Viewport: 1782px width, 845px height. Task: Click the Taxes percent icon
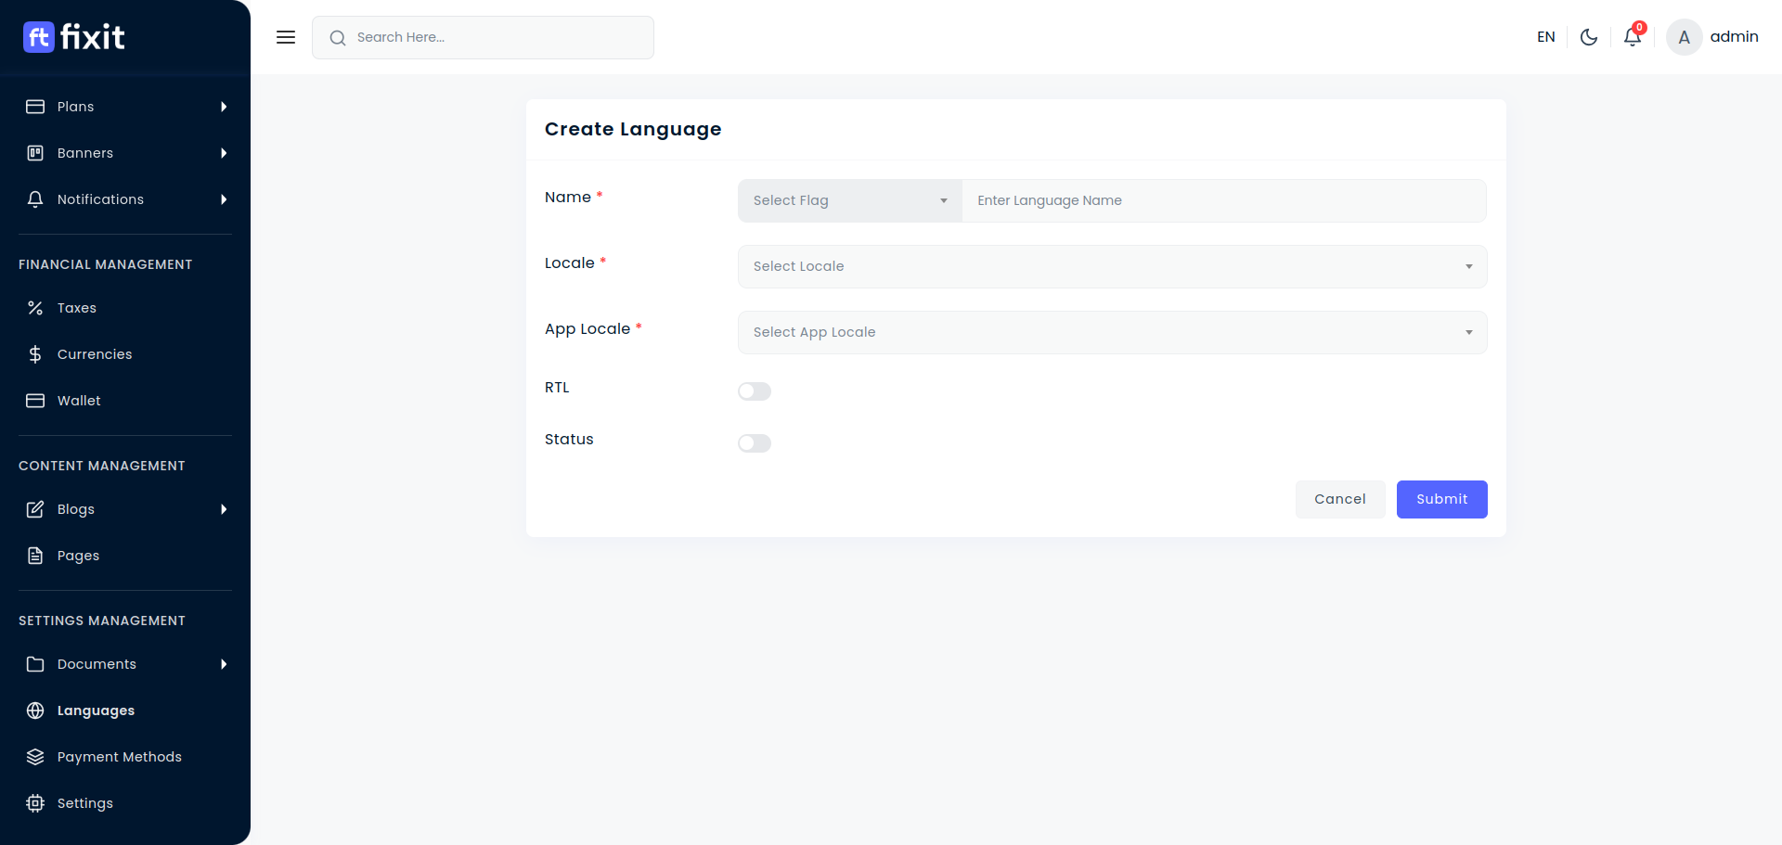(x=35, y=308)
